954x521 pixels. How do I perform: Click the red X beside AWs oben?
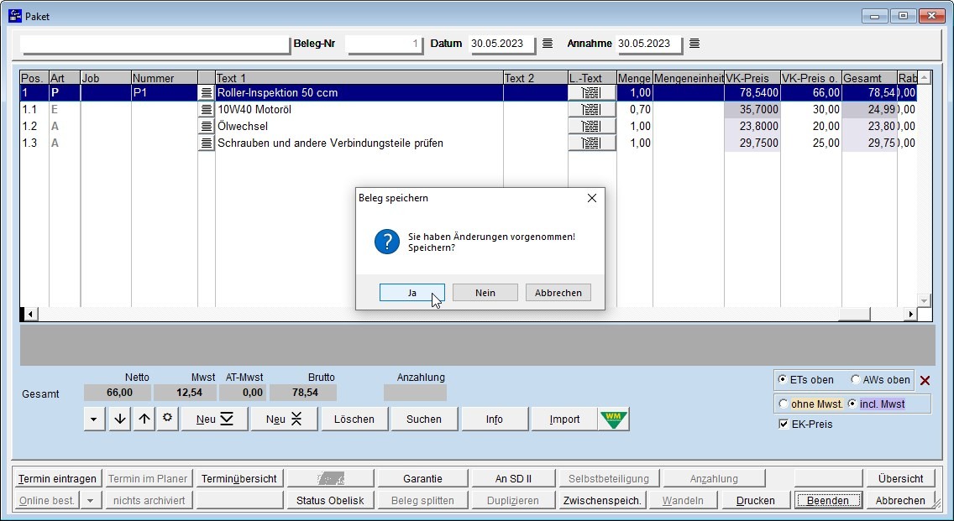pos(925,381)
